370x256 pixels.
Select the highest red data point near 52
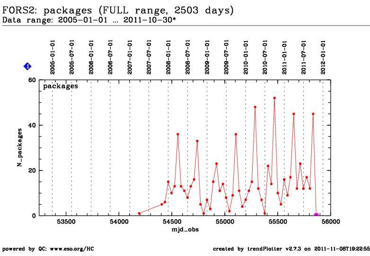(274, 98)
